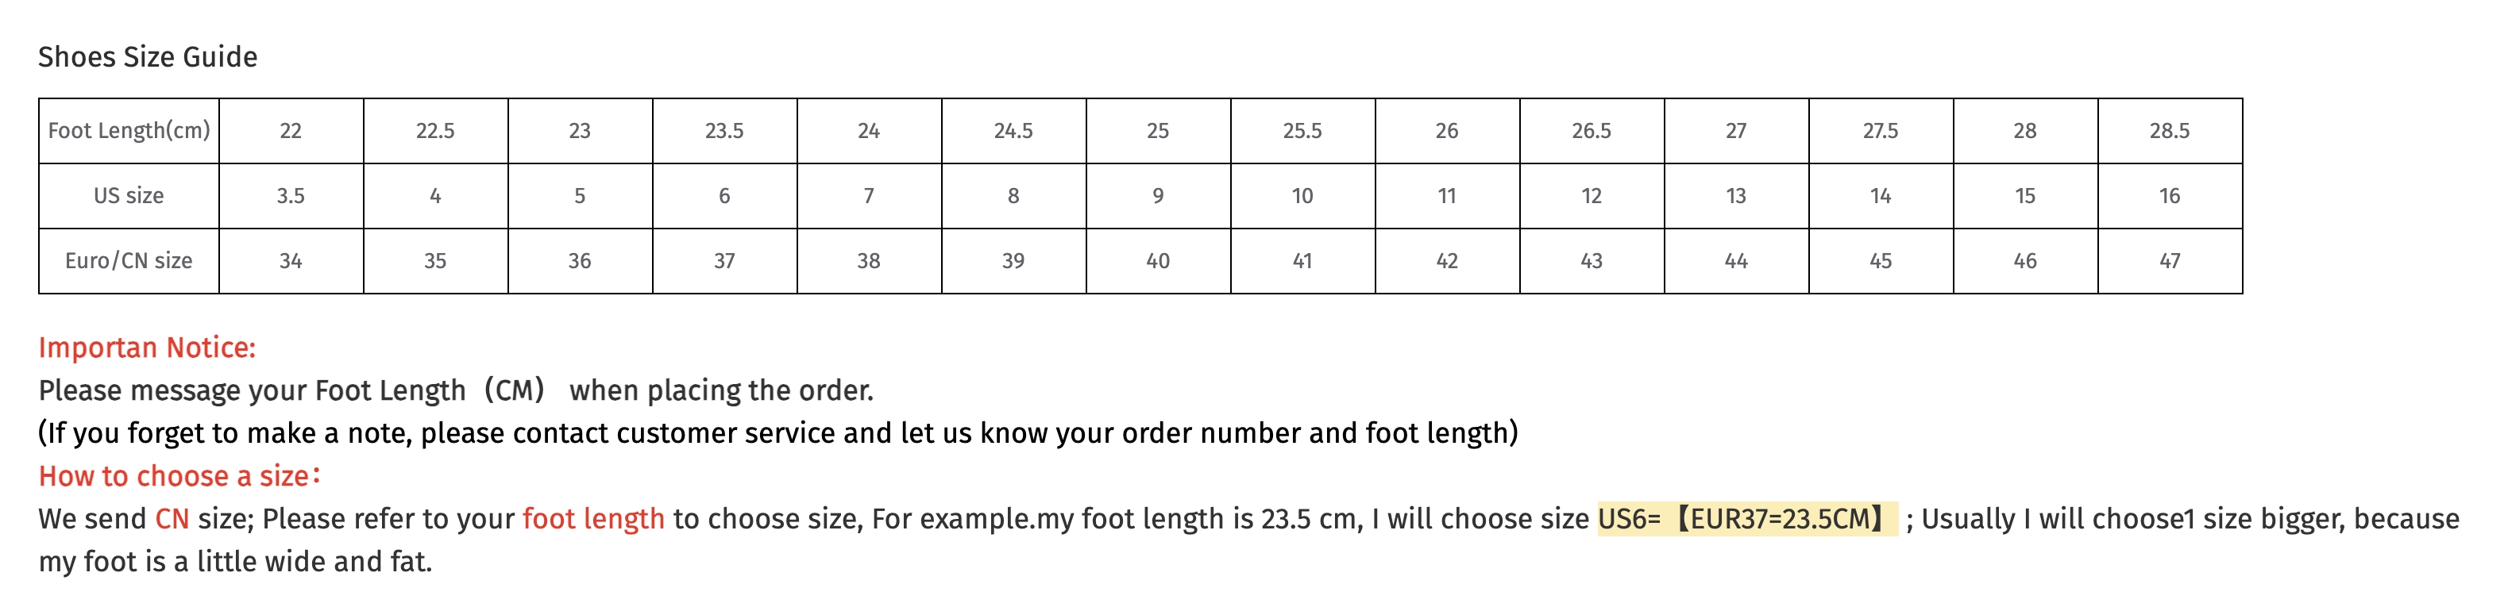The width and height of the screenshot is (2508, 611).
Task: Click the "Shoes Size Guide" heading
Action: [148, 57]
